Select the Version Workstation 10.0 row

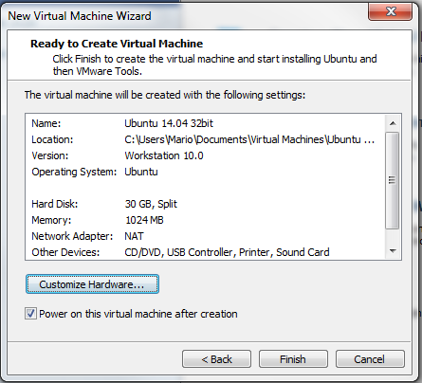click(x=205, y=155)
